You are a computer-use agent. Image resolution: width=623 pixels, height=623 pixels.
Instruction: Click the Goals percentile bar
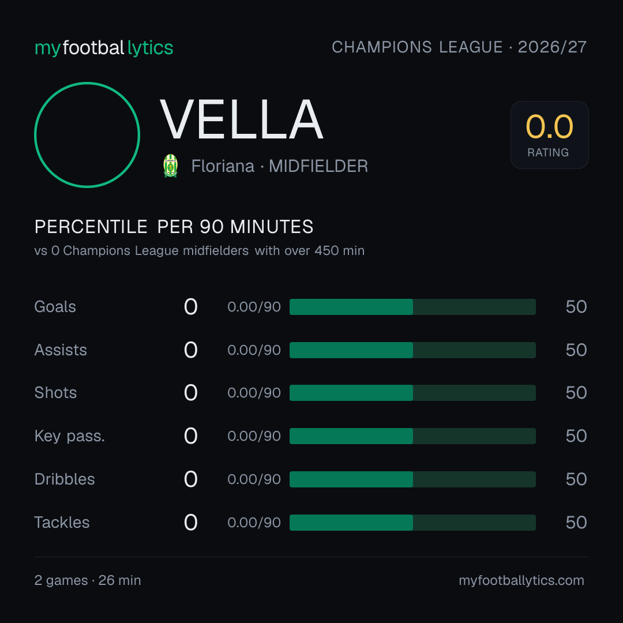412,307
